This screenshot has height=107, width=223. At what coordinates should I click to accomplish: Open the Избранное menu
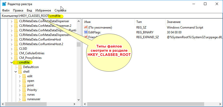click(44, 10)
